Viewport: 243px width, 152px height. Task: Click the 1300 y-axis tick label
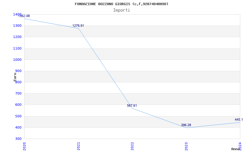point(17,26)
